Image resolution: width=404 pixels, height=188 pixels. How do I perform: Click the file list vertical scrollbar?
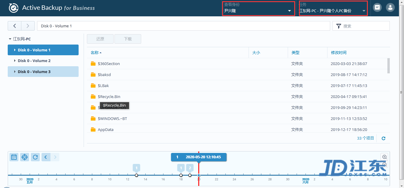388,66
